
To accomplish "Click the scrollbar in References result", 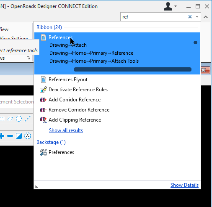I will click(x=132, y=69).
